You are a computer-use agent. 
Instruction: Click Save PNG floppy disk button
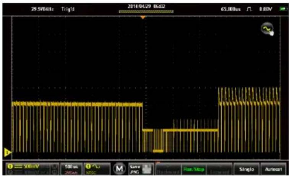(141, 169)
